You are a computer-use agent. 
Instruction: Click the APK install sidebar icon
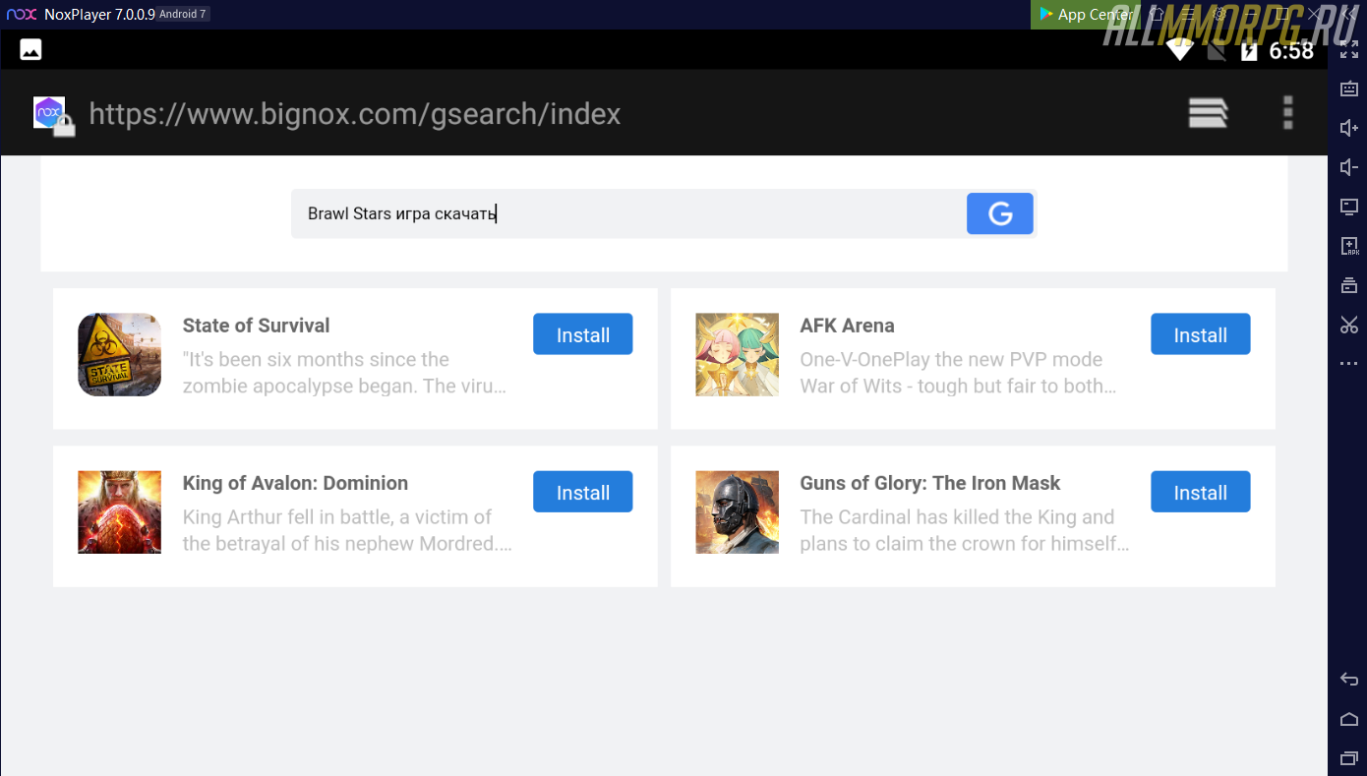(1349, 246)
